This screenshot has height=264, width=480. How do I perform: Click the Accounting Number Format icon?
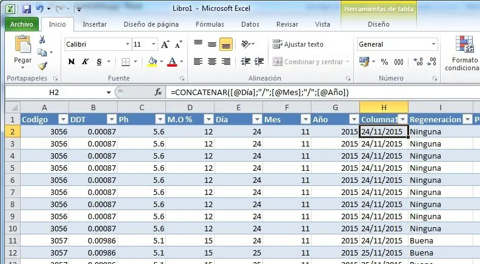pos(364,62)
